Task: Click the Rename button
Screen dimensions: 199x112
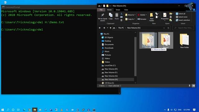Action: pos(142,19)
